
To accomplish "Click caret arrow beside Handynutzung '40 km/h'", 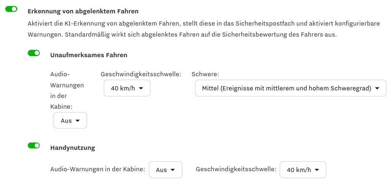I will (x=317, y=170).
